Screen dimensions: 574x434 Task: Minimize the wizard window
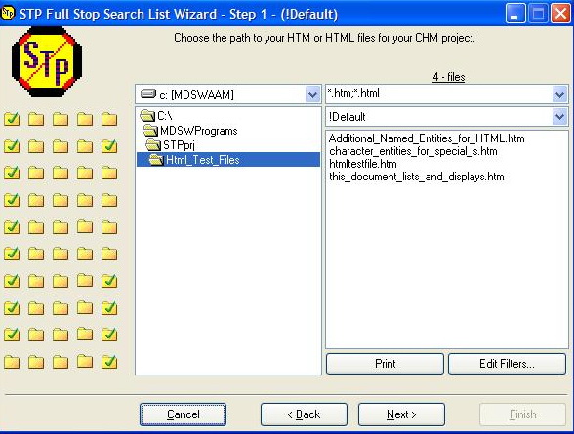coord(515,14)
